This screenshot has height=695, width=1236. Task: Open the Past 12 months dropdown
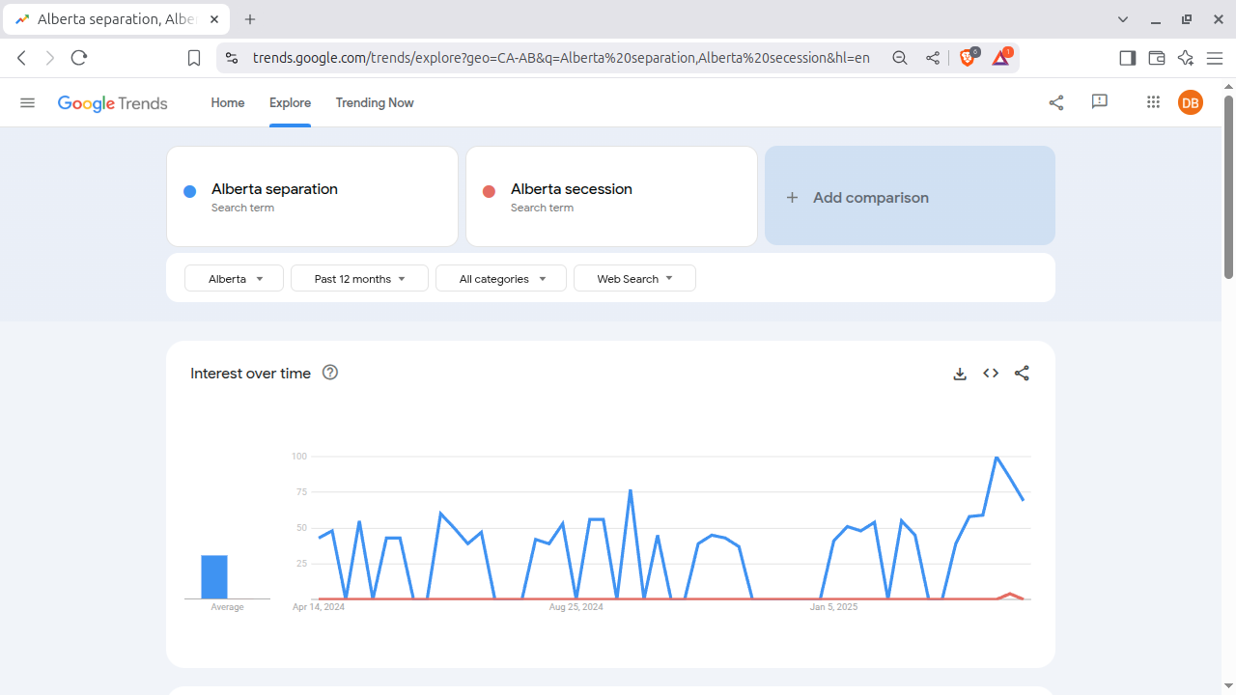point(359,279)
